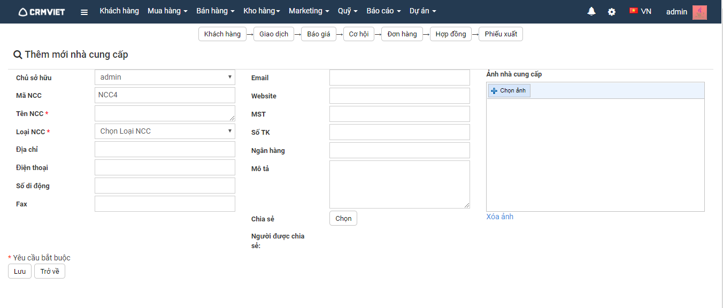This screenshot has width=723, height=308.
Task: Expand the Mua hàng menu
Action: 167,11
